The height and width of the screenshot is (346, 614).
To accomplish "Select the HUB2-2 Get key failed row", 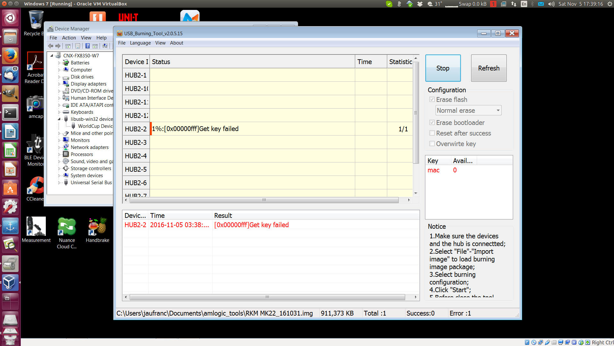I will [x=267, y=129].
